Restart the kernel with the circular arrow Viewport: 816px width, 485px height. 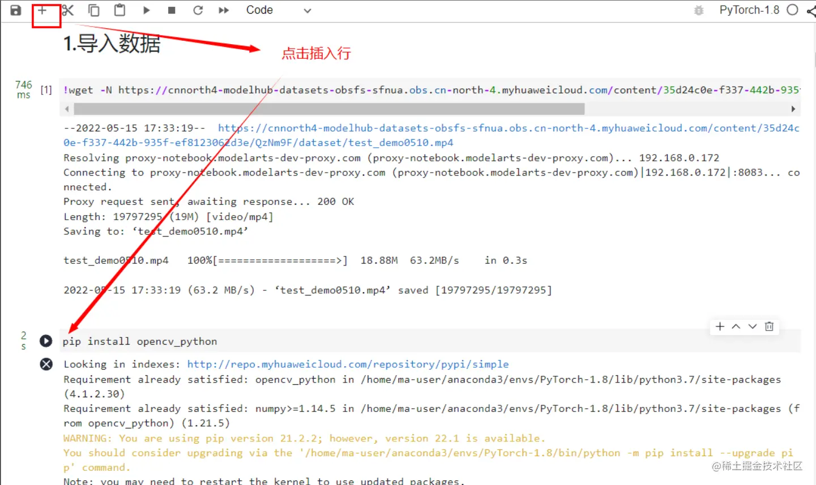coord(198,10)
